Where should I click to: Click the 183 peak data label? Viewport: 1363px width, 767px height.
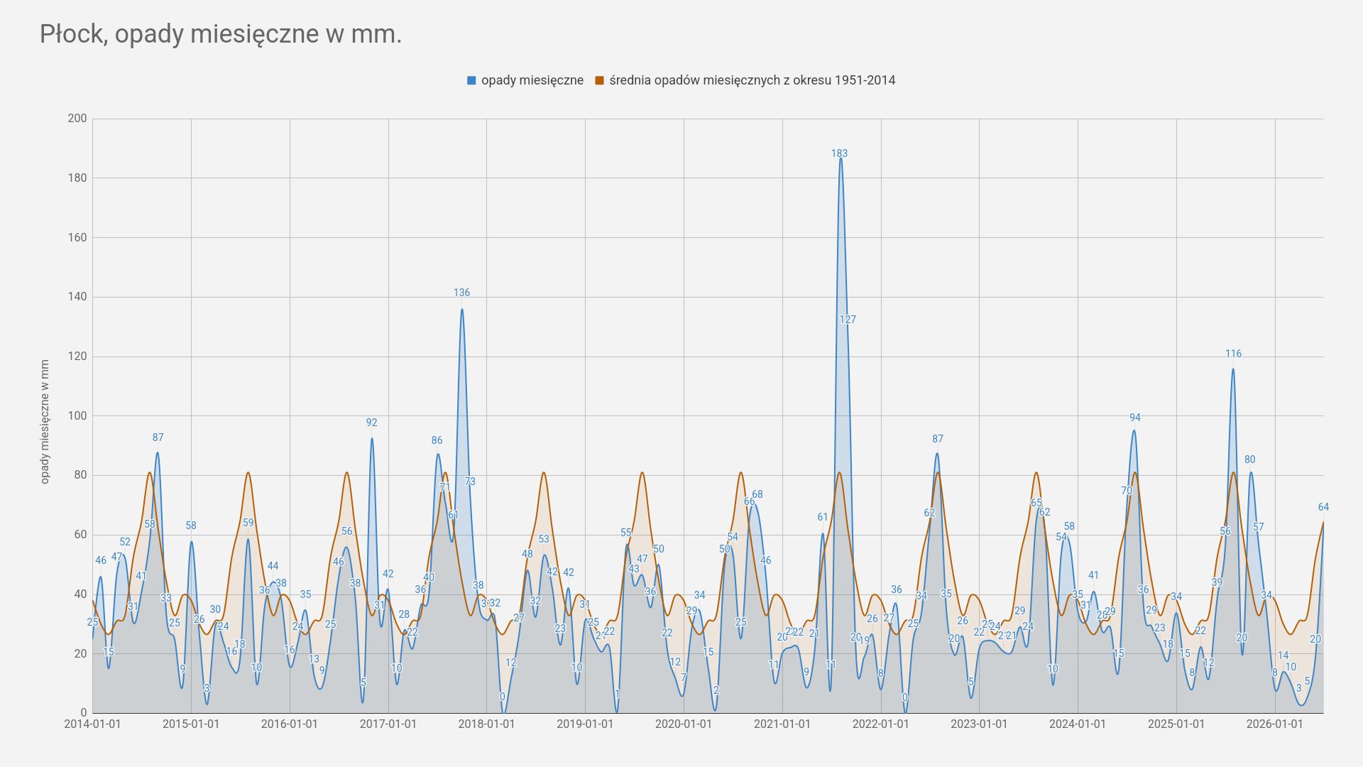coord(839,153)
